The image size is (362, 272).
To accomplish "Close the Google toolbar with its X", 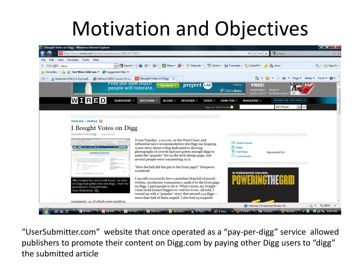I will (x=42, y=66).
